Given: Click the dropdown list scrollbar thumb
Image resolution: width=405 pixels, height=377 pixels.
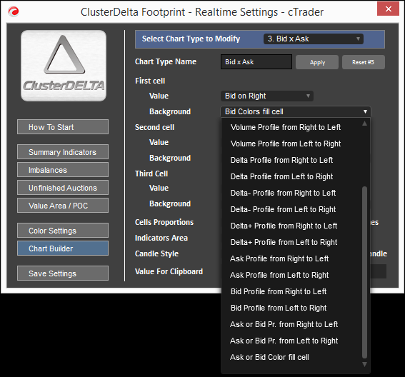Looking at the screenshot, I should pyautogui.click(x=364, y=273).
